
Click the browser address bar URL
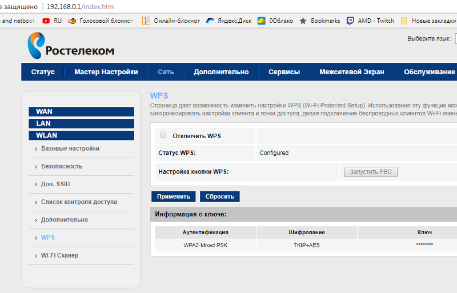click(80, 6)
